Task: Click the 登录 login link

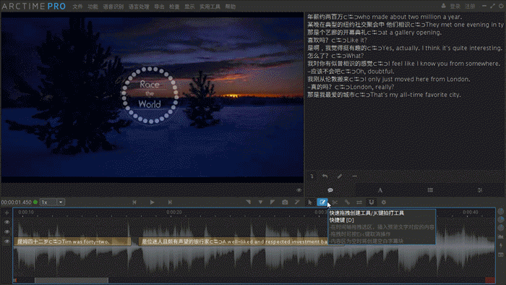Action: [455, 7]
